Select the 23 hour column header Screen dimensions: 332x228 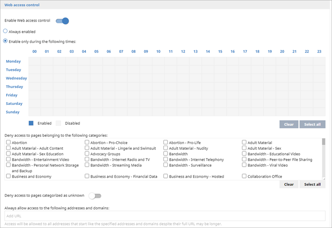tap(319, 51)
